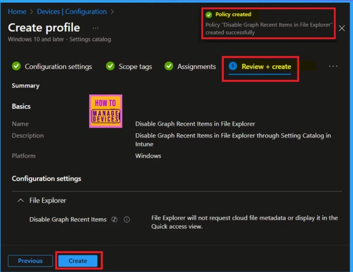Click the green checkmark beside Assignments step
The image size is (353, 272).
point(169,66)
